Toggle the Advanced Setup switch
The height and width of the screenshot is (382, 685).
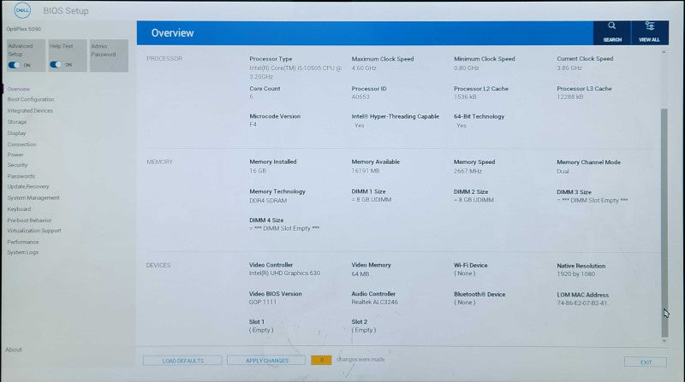point(15,65)
